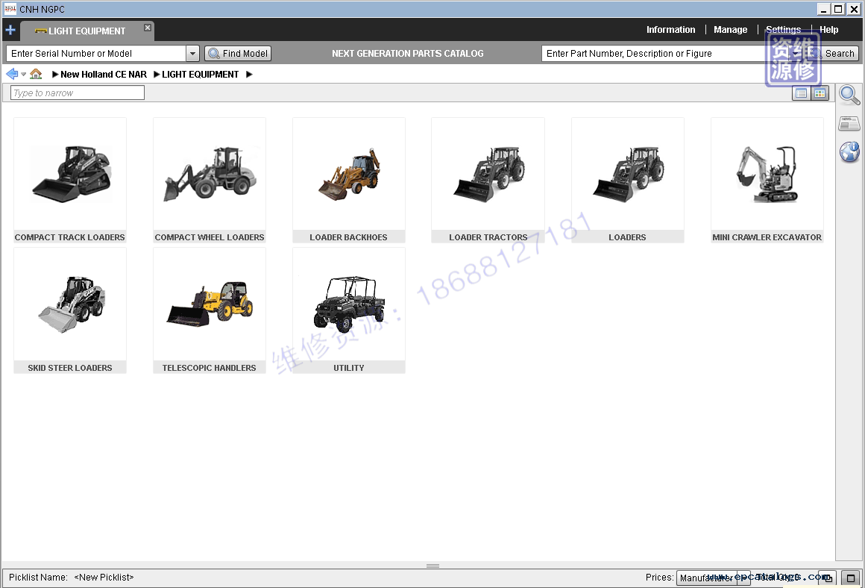Click the Find Model button
The image size is (865, 588).
[238, 54]
